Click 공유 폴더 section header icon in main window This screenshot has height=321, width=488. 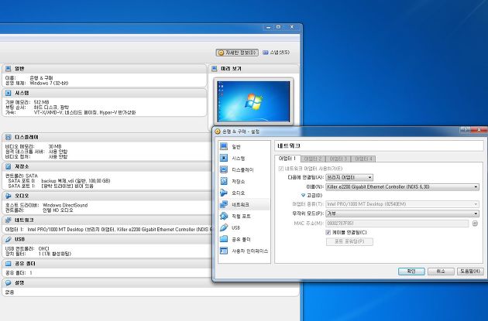point(8,264)
